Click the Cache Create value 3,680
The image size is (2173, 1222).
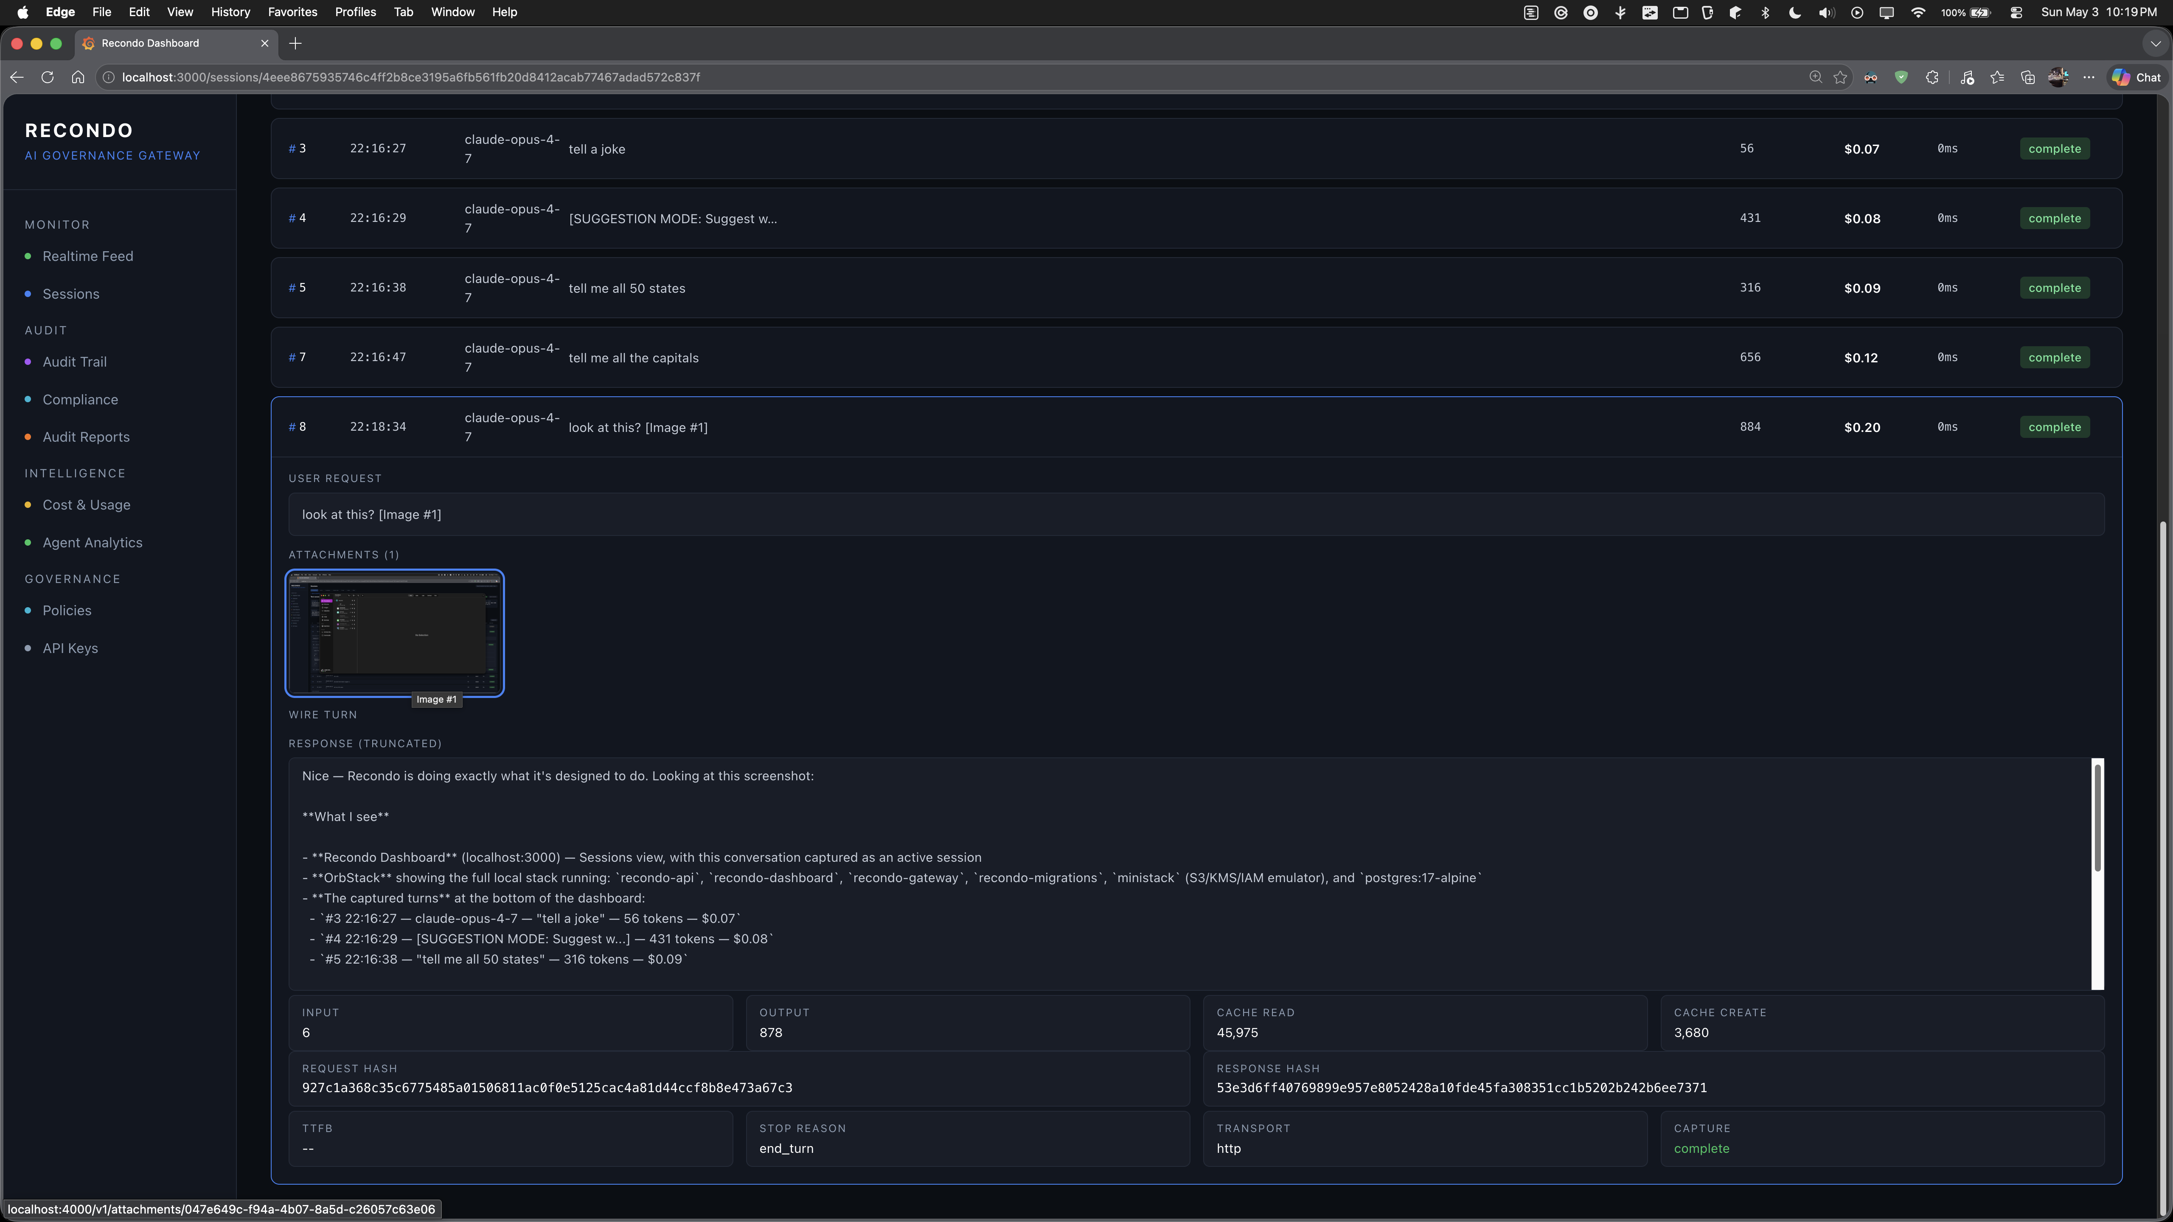[x=1690, y=1033]
